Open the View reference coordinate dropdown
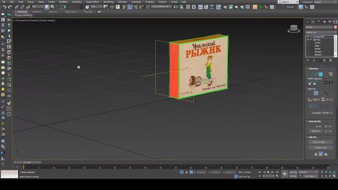This screenshot has height=190, width=338. [96, 7]
